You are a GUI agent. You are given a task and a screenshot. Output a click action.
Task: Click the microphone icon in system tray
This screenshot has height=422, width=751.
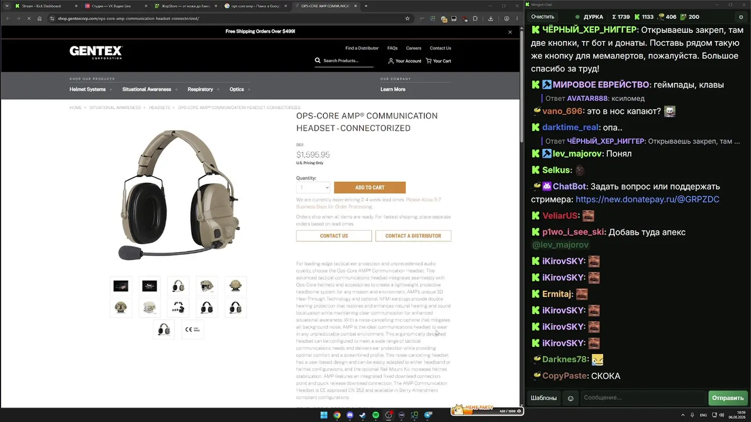coord(692,416)
